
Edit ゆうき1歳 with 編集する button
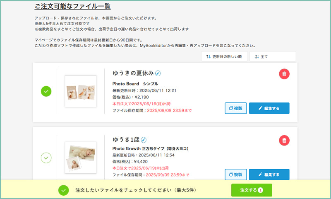pos(269,175)
